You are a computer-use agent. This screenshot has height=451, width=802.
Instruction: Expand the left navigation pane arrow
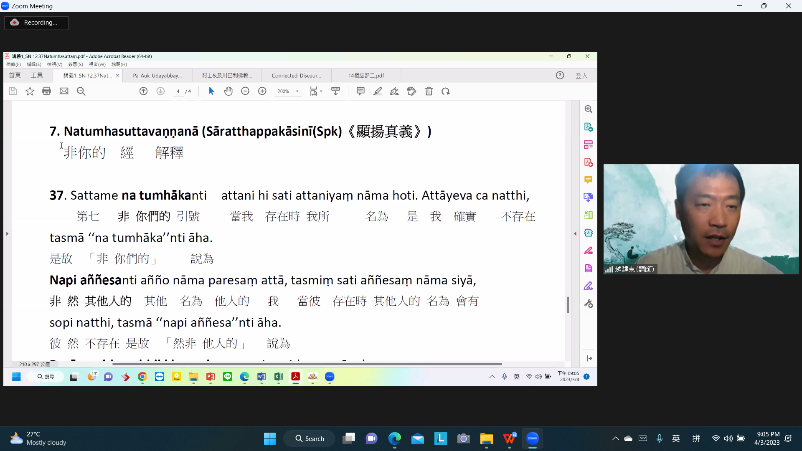pyautogui.click(x=7, y=233)
